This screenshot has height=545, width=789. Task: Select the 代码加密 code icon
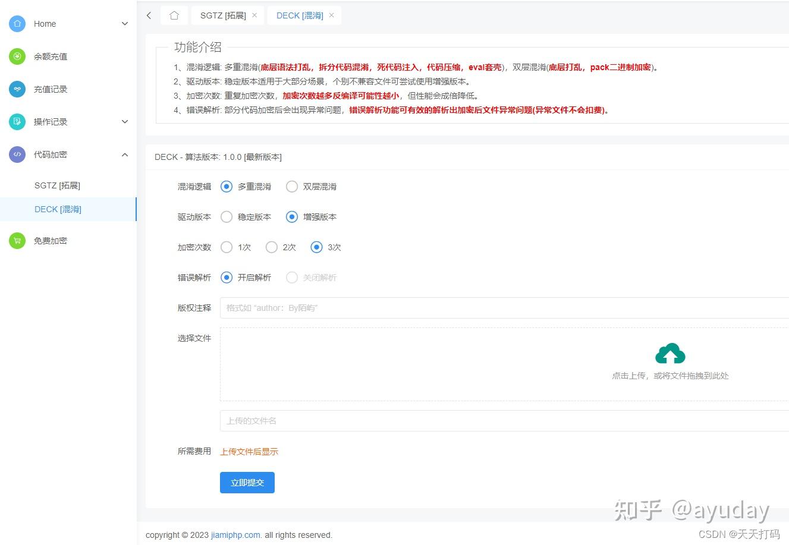click(x=18, y=155)
